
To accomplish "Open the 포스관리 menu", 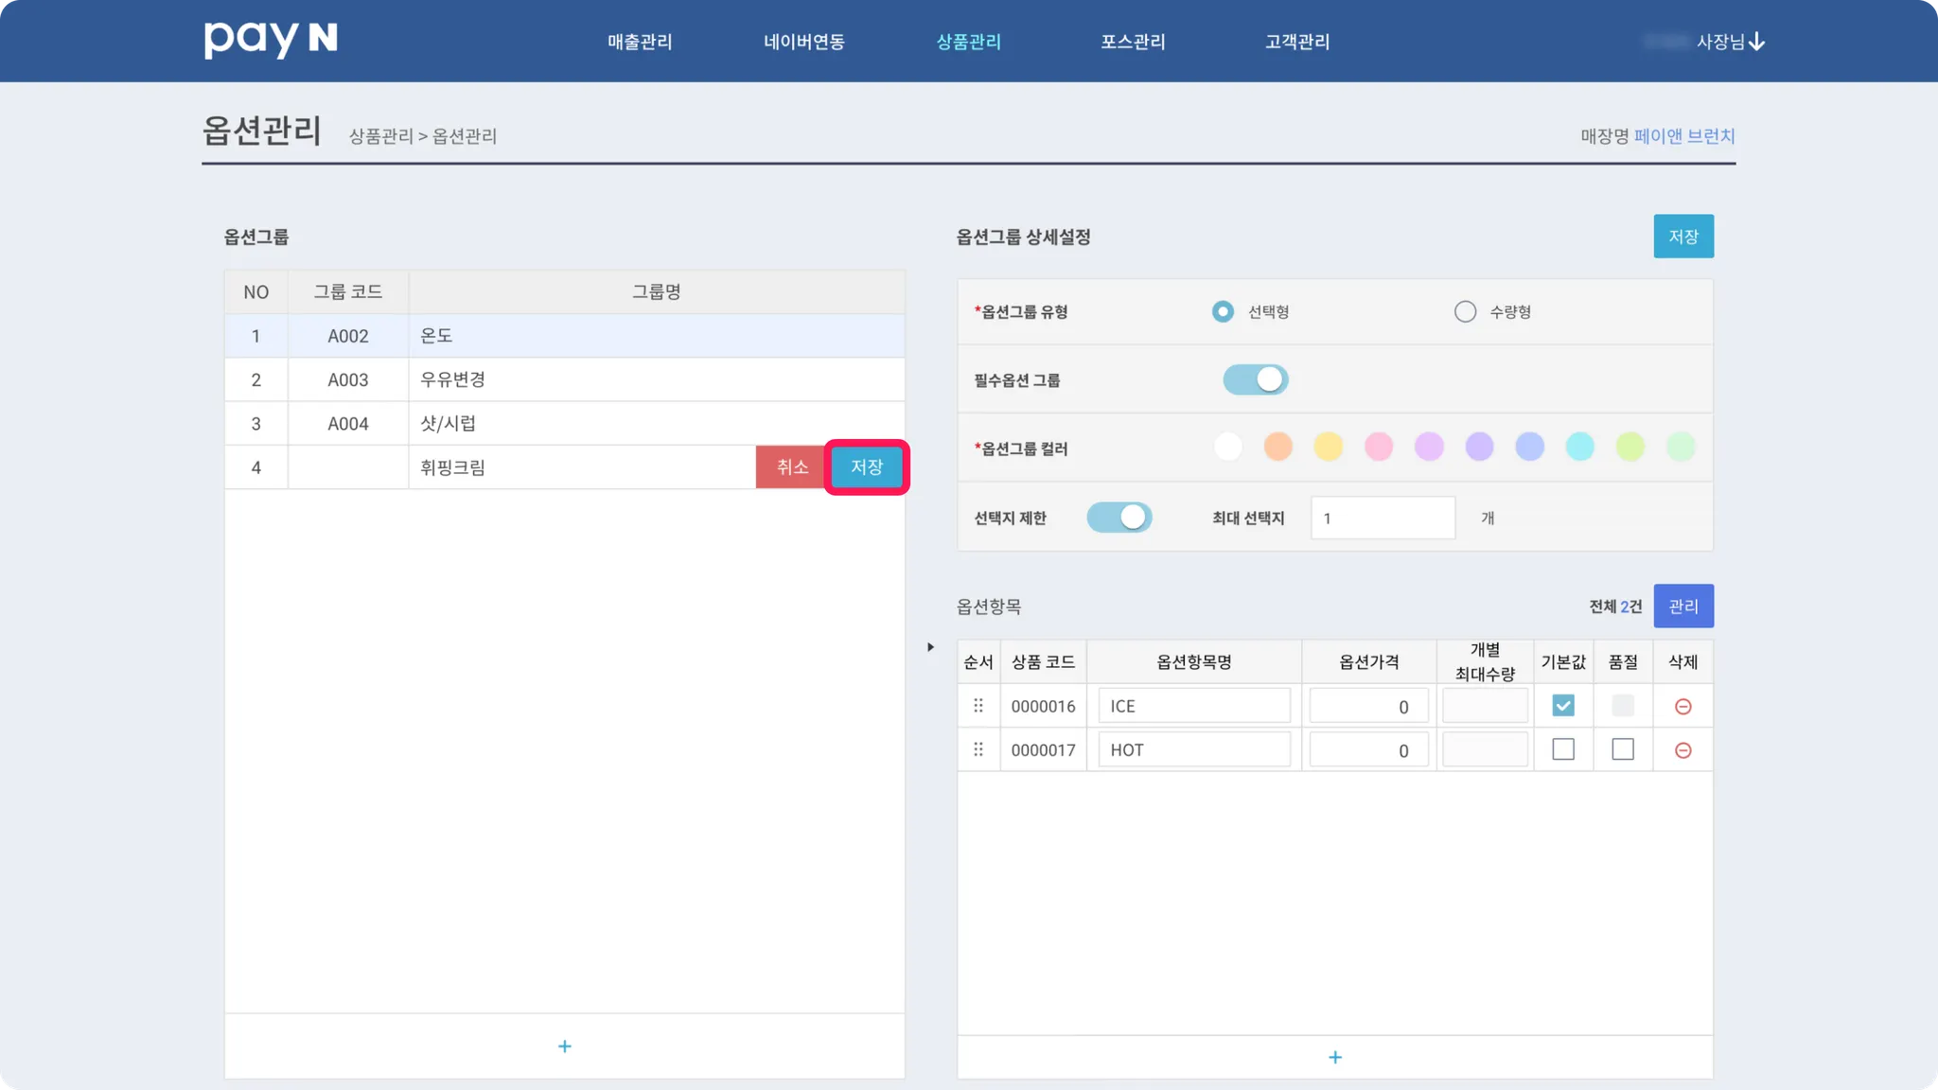I will [x=1133, y=42].
